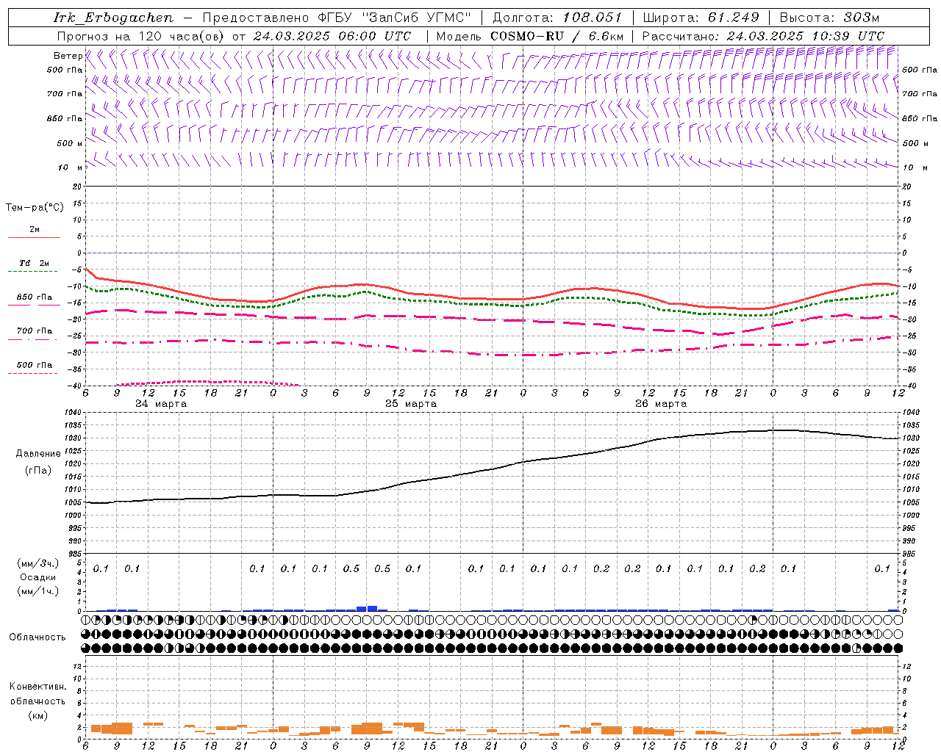941x752 pixels.
Task: Select the 'Высота: 303м' elevation text
Action: [x=829, y=18]
